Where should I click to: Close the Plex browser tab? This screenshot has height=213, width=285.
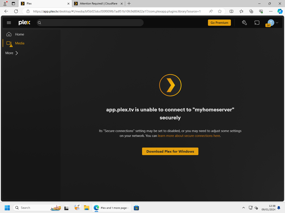click(x=68, y=4)
